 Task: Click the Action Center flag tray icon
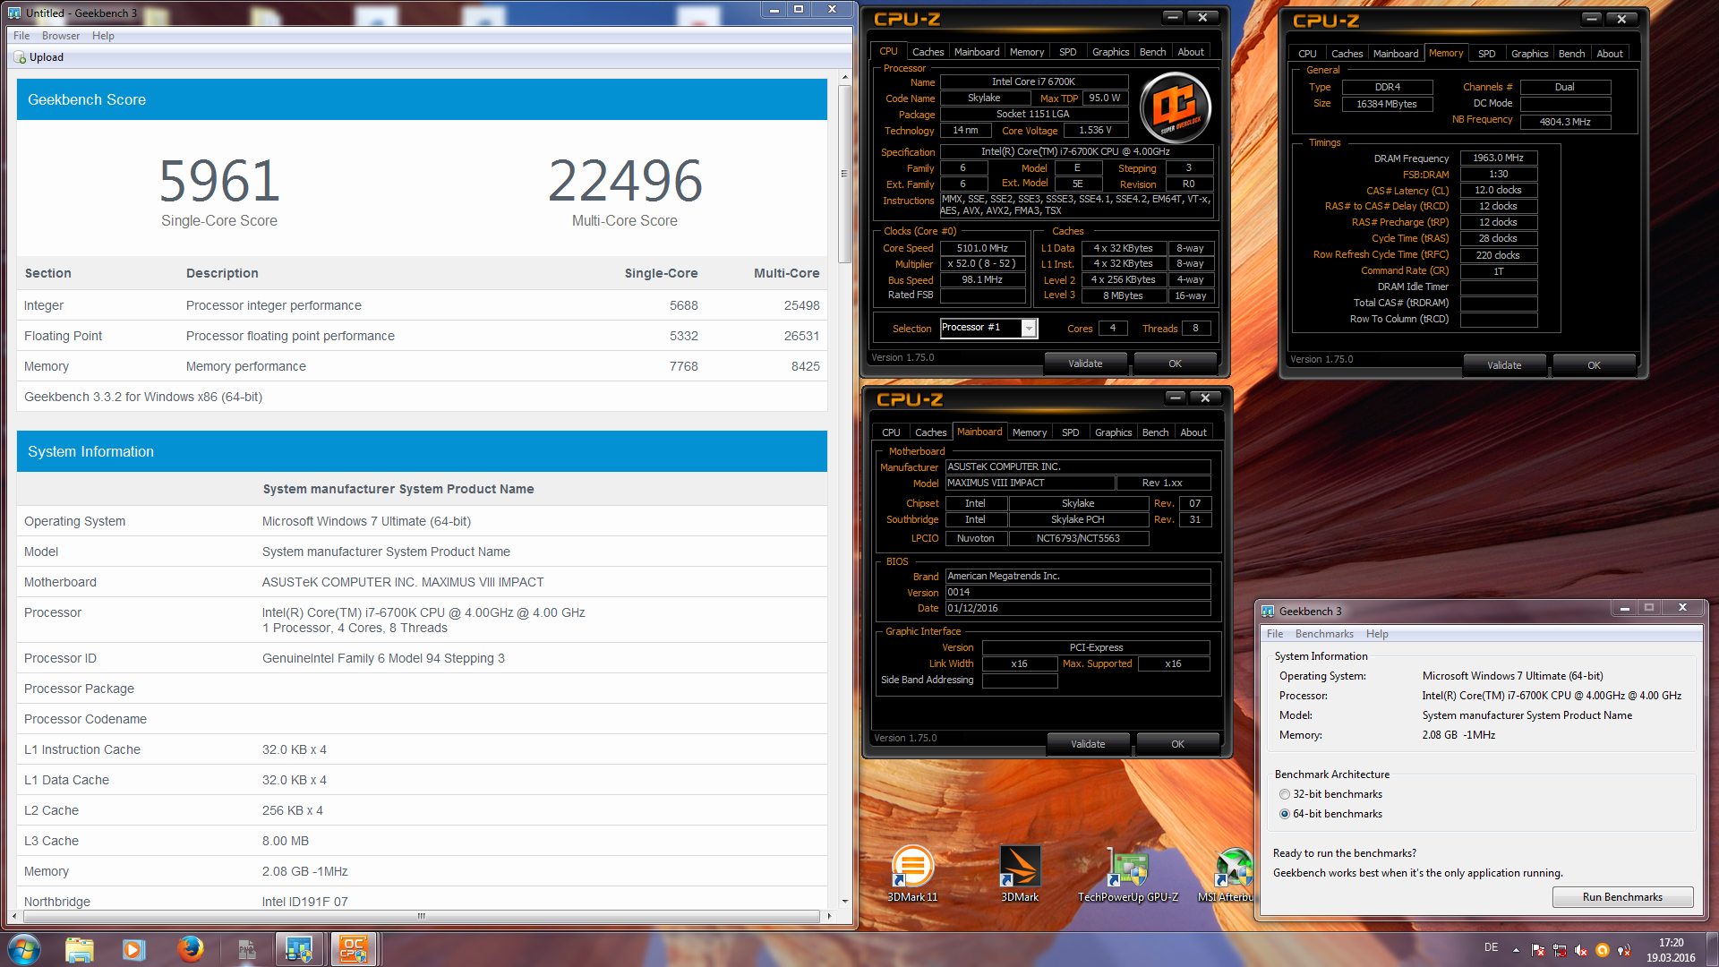tap(1538, 950)
